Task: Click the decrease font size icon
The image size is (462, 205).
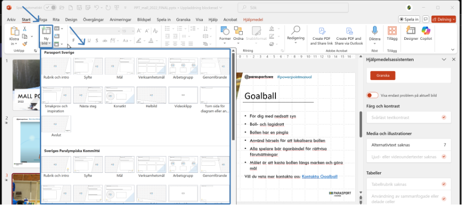Action: click(x=147, y=31)
